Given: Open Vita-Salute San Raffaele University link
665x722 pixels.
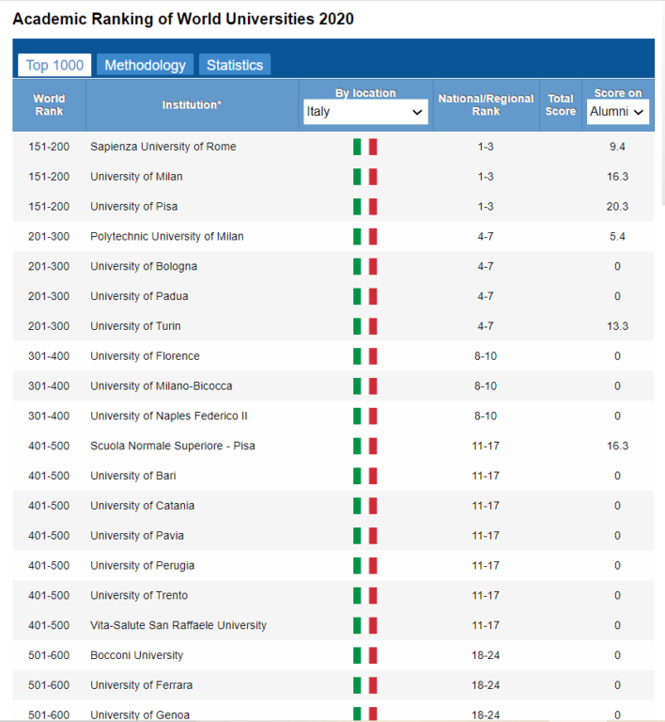Looking at the screenshot, I should 178,626.
